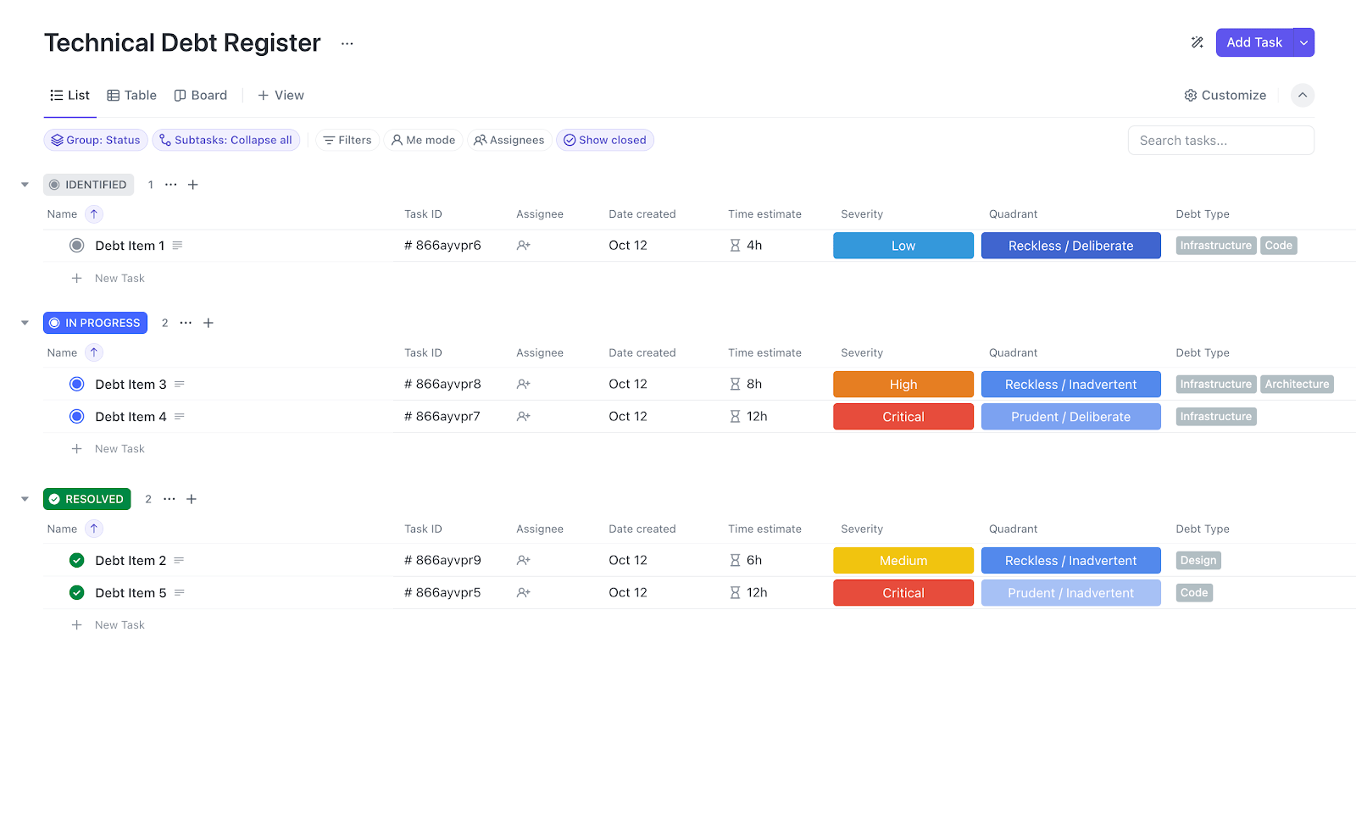Viewport: 1356px width, 826px height.
Task: Click inside the Search tasks field
Action: [1220, 140]
